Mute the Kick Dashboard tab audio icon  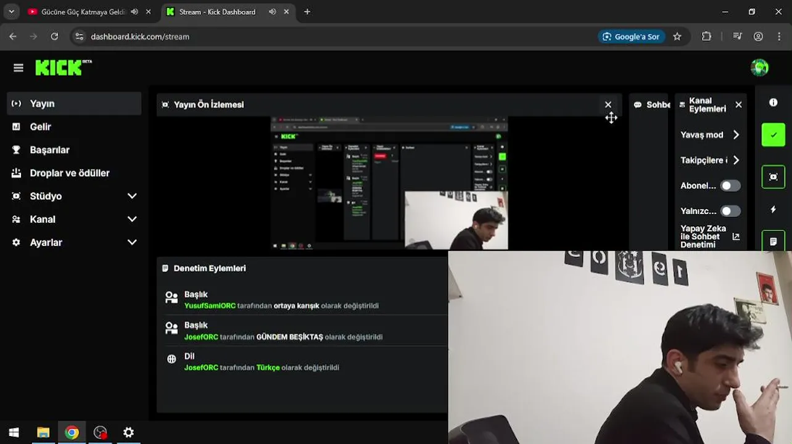coord(273,12)
